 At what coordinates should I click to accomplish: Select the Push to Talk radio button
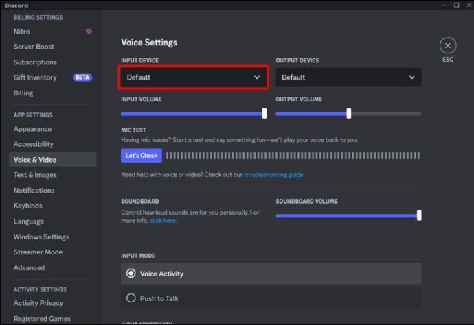tap(131, 298)
